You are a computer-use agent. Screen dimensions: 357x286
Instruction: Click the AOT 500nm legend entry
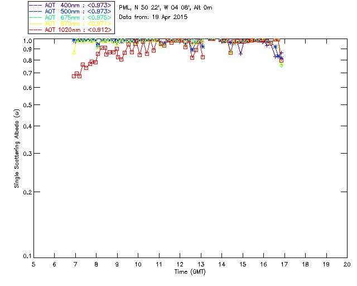click(x=70, y=11)
